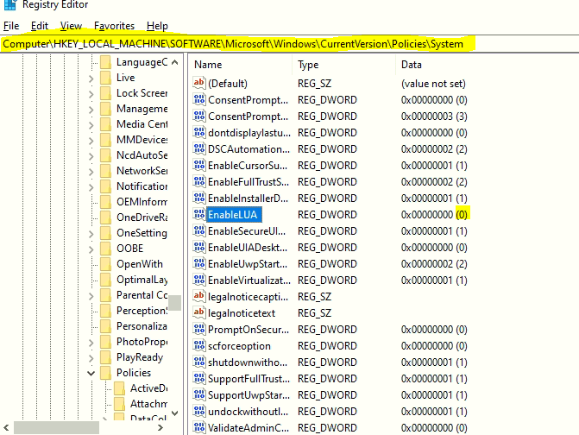Screen dimensions: 579x435
Task: Click the DWORD icon beside scforceoption
Action: click(199, 345)
